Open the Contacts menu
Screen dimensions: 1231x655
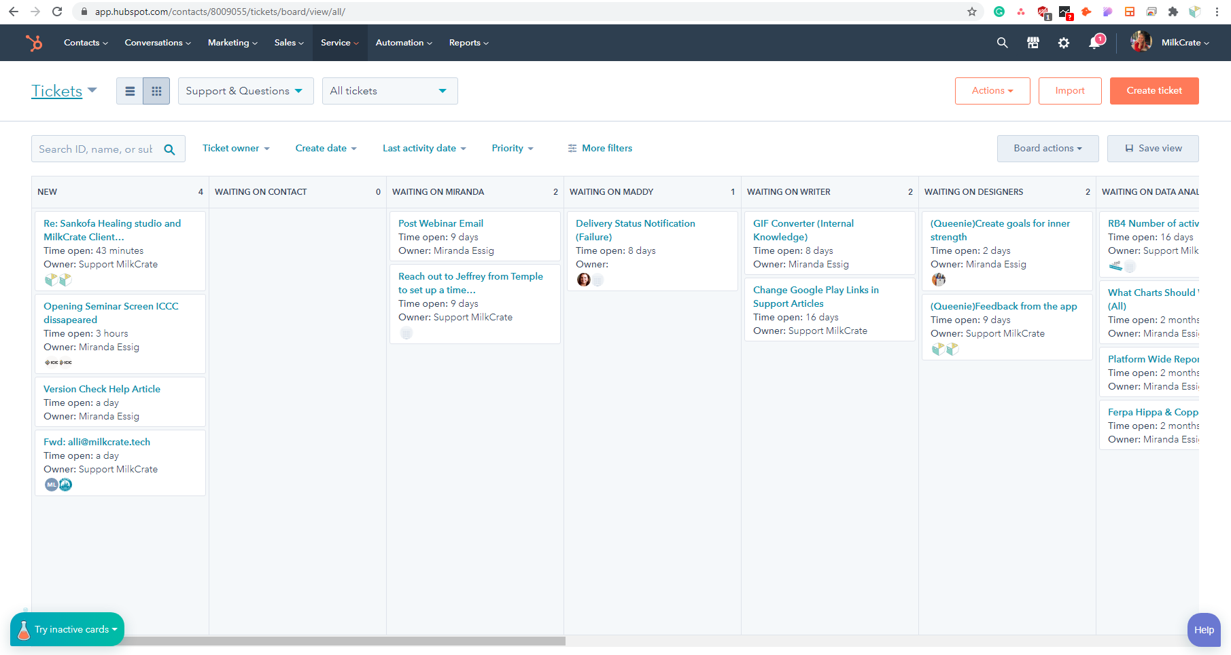coord(86,43)
